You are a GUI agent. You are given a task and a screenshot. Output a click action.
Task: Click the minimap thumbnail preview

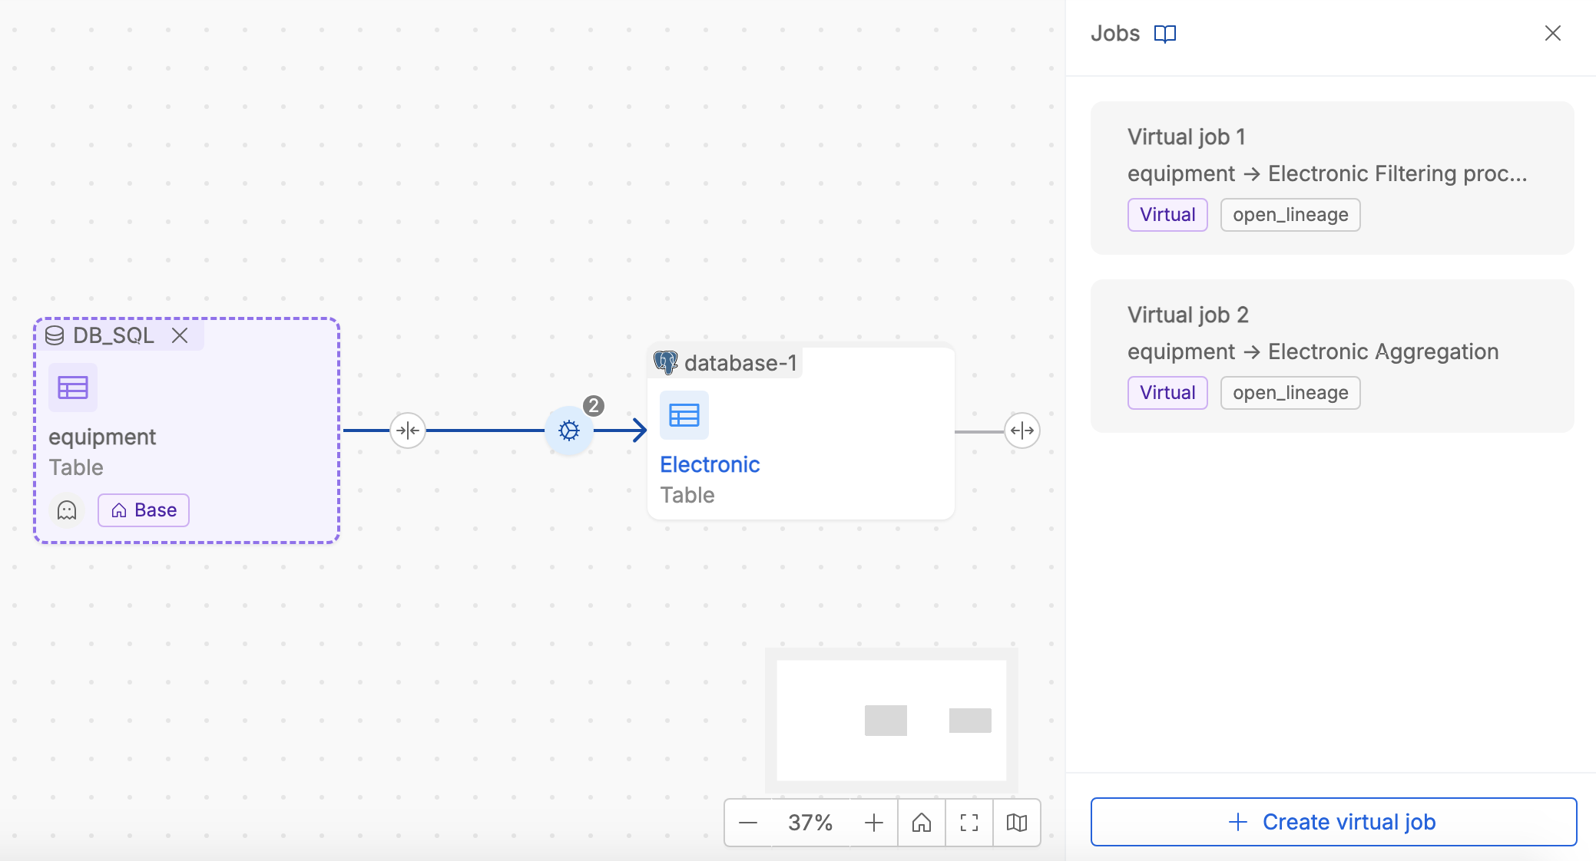[x=892, y=721]
